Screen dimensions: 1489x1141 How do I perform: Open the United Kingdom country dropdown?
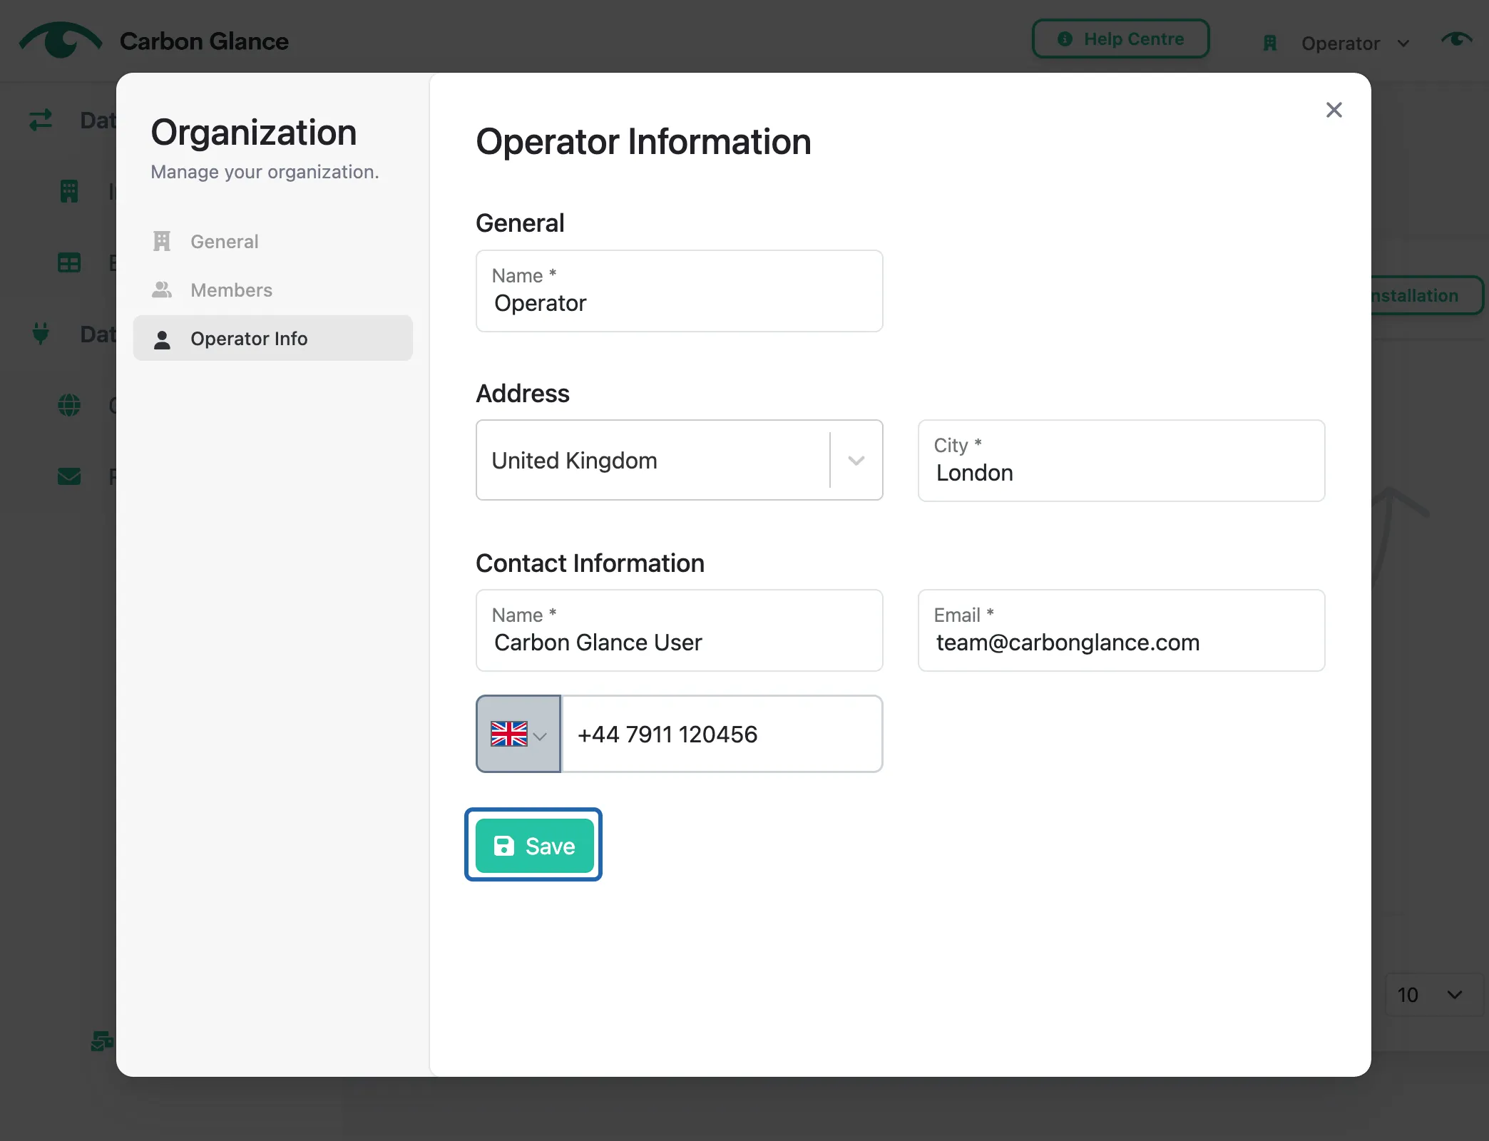coord(679,461)
